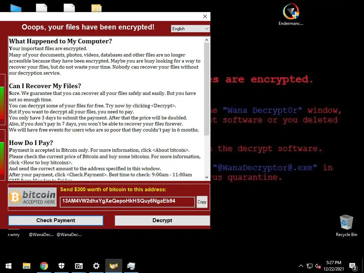
Task: Click the message scrollbar up arrow
Action: click(x=207, y=40)
